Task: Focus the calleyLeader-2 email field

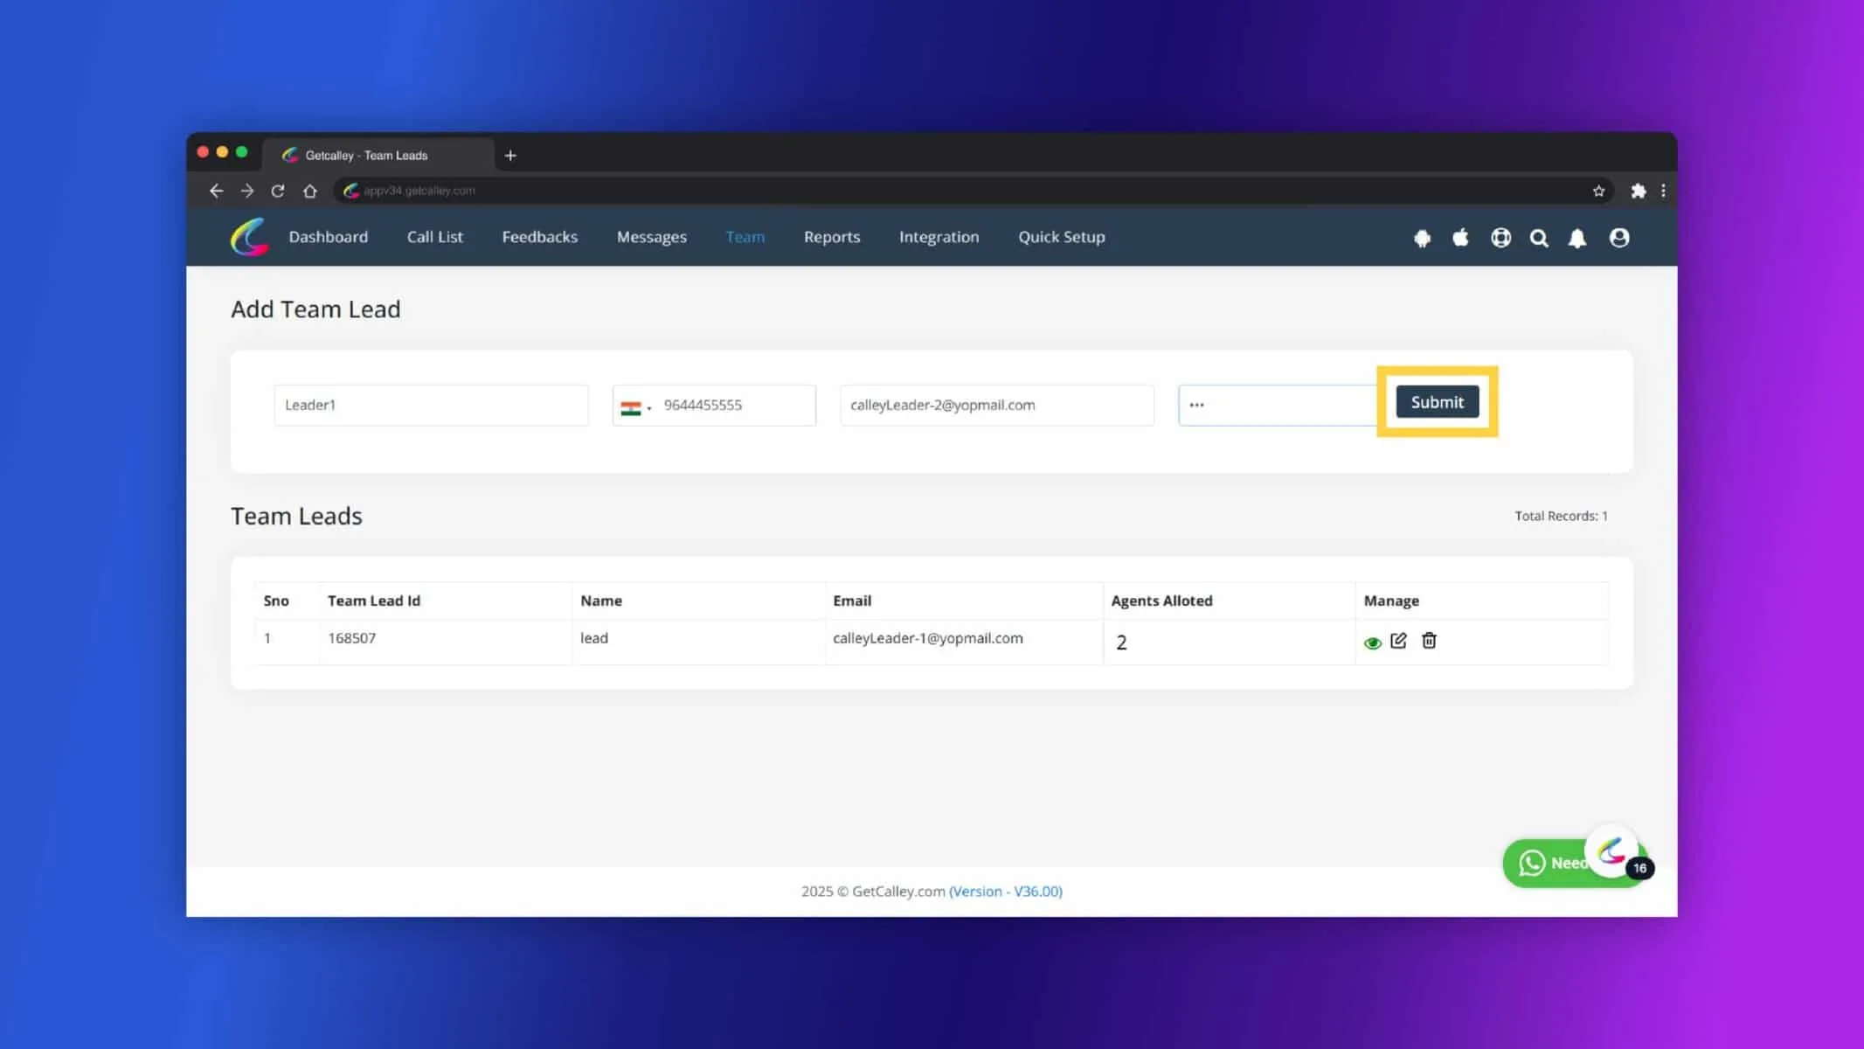Action: (996, 405)
